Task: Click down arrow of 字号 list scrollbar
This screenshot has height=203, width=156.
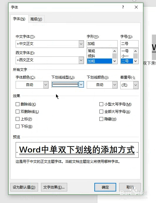Action: pos(135,61)
